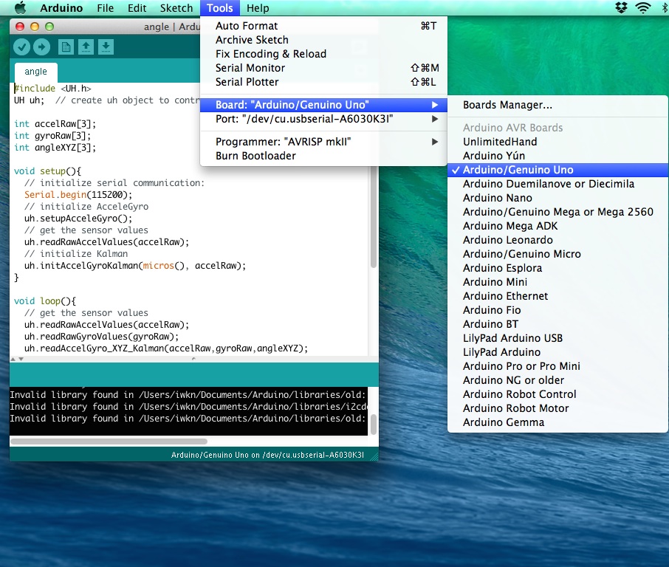The height and width of the screenshot is (567, 669).
Task: Expand the Board submenu entry
Action: pyautogui.click(x=323, y=105)
